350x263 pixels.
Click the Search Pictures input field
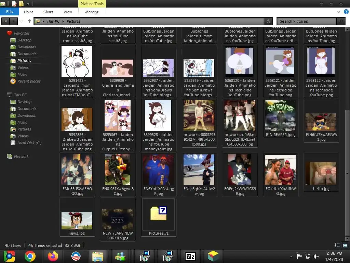click(307, 21)
